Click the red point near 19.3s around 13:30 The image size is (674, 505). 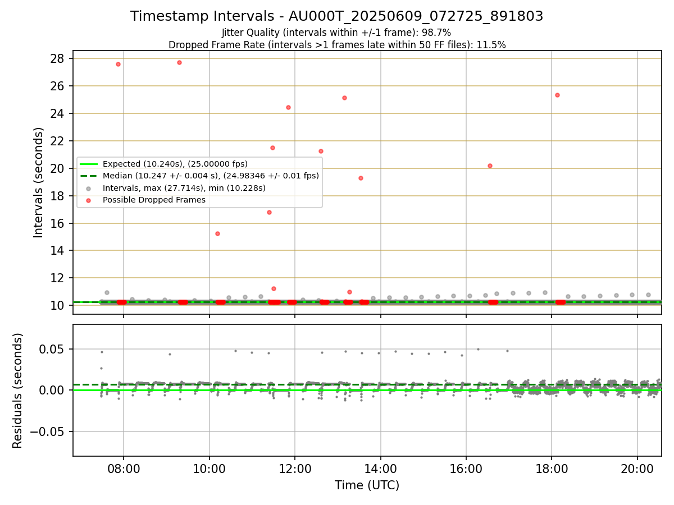(361, 178)
